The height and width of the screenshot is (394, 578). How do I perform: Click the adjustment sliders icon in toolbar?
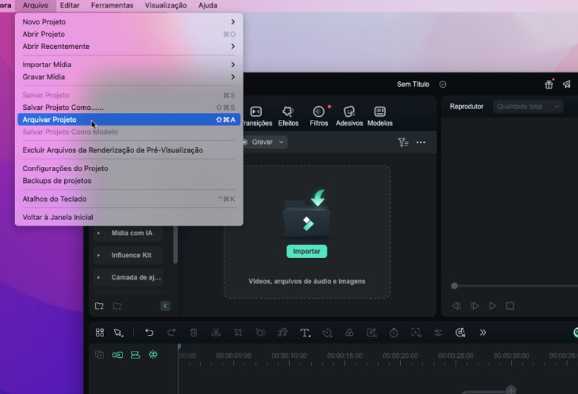coord(438,332)
